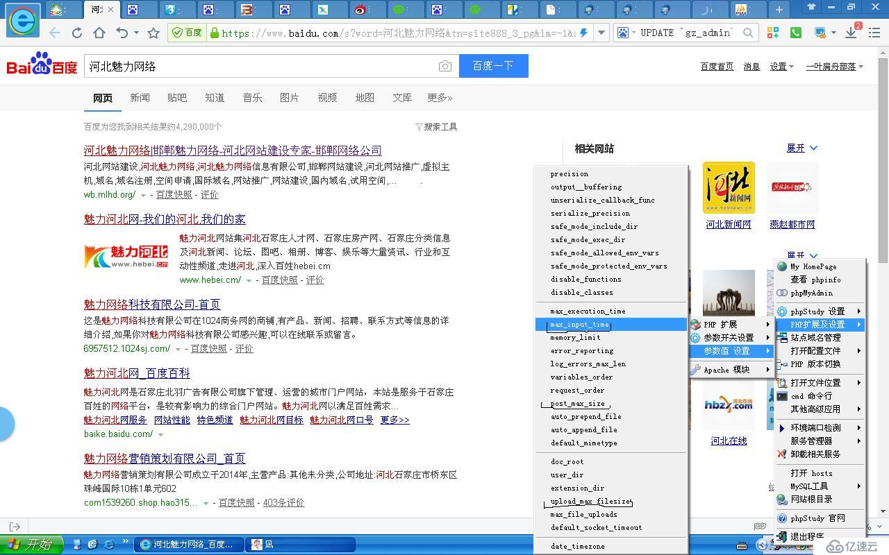The width and height of the screenshot is (889, 555).
Task: Click camera image search icon
Action: pyautogui.click(x=445, y=67)
